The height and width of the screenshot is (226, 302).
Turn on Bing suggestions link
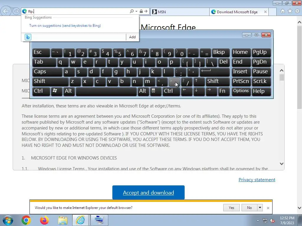pyautogui.click(x=65, y=26)
